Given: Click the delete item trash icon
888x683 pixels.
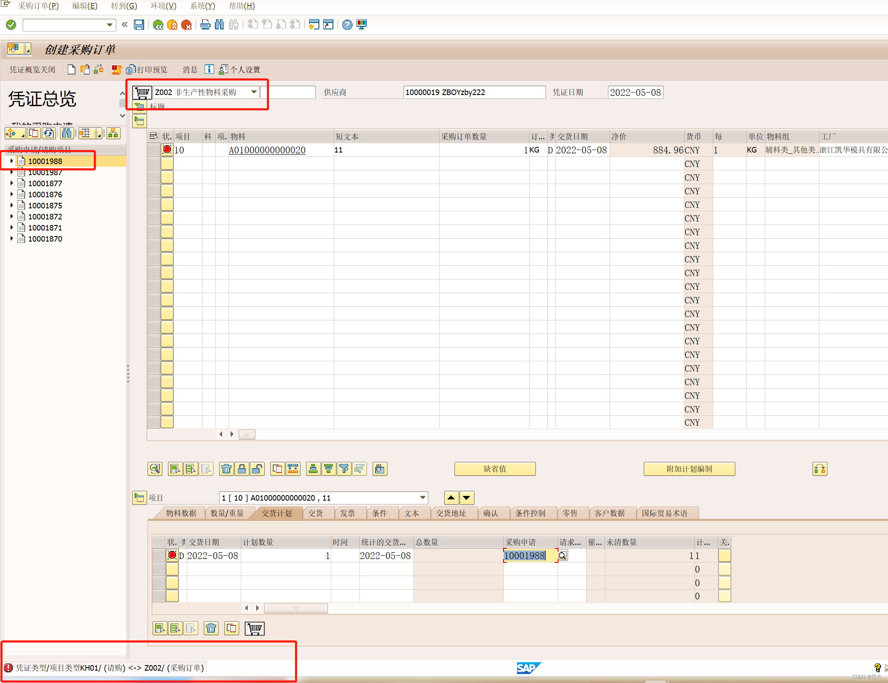Looking at the screenshot, I should coord(226,469).
